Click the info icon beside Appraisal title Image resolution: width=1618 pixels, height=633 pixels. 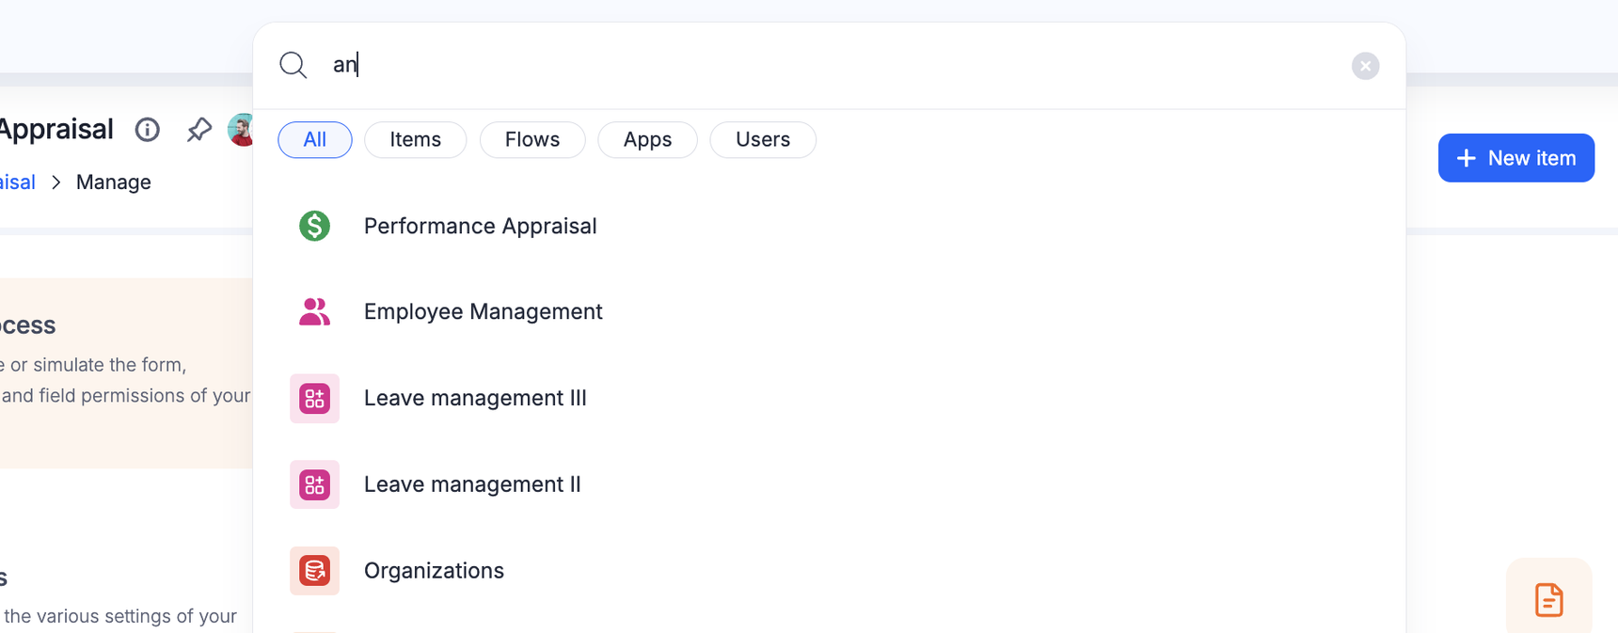pos(148,130)
